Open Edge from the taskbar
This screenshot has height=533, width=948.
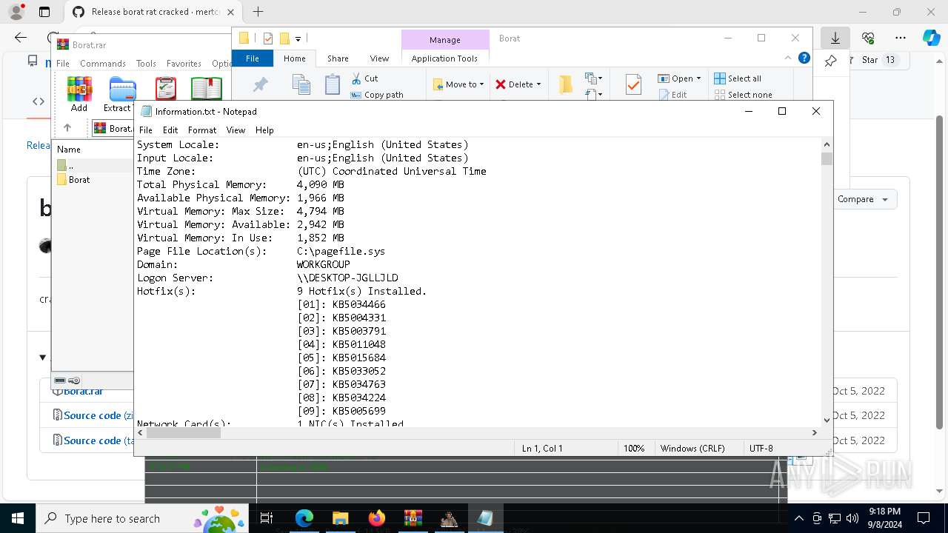304,518
